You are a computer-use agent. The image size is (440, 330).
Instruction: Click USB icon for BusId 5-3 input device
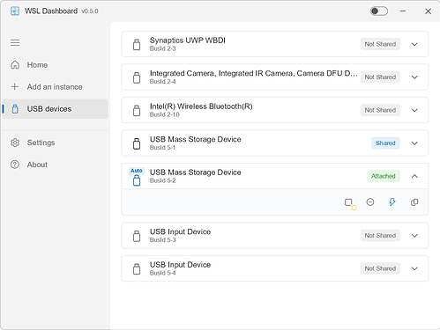coord(137,236)
